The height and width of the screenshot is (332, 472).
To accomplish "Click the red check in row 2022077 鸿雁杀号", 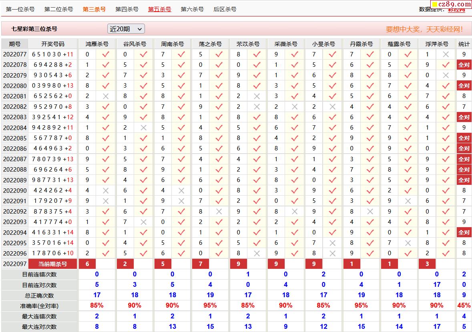I will click(x=106, y=54).
